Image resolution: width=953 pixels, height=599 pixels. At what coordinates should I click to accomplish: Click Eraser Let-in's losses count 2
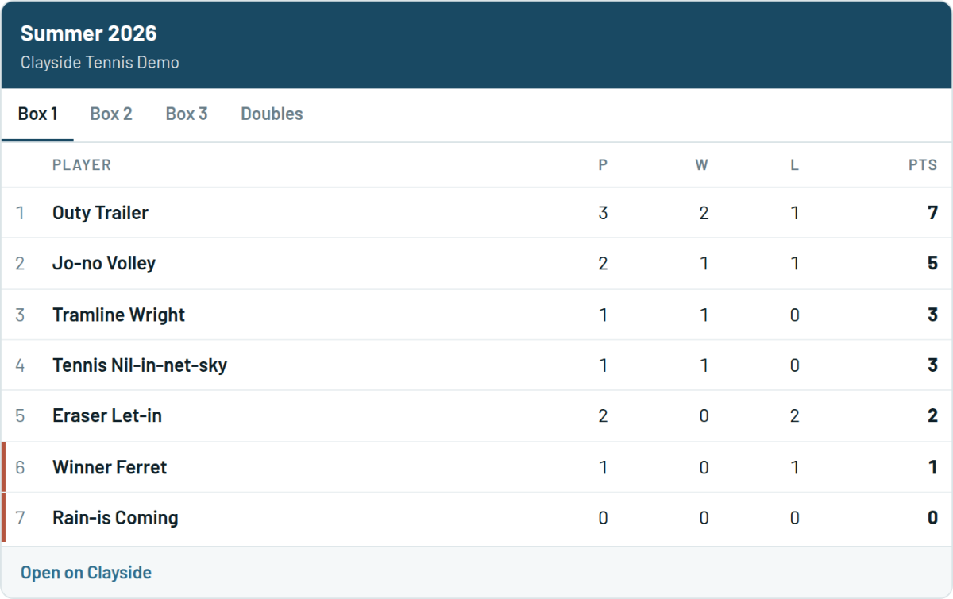[x=795, y=415]
